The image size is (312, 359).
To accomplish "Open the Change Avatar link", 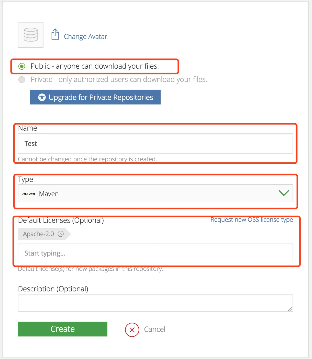I will [x=85, y=36].
